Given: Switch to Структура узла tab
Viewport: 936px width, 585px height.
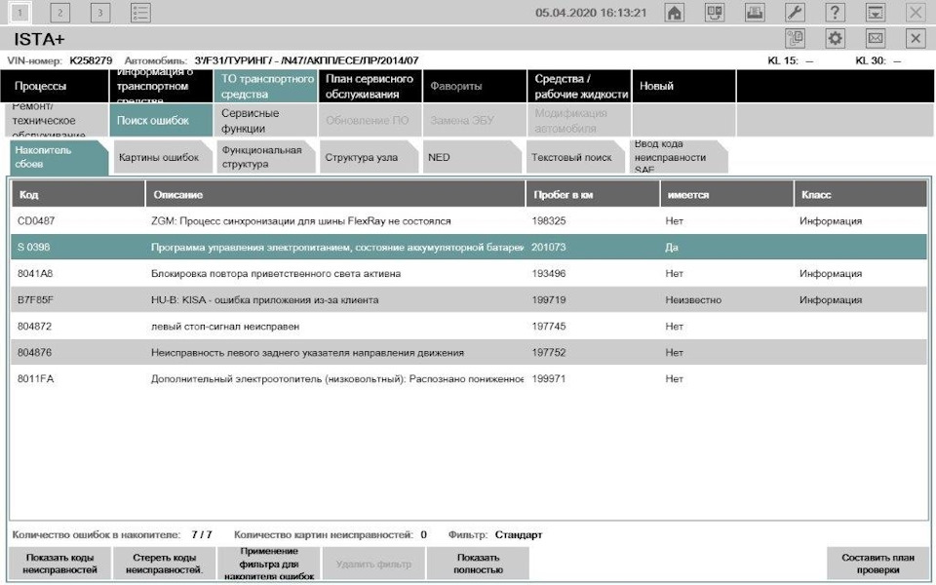Looking at the screenshot, I should coord(369,157).
